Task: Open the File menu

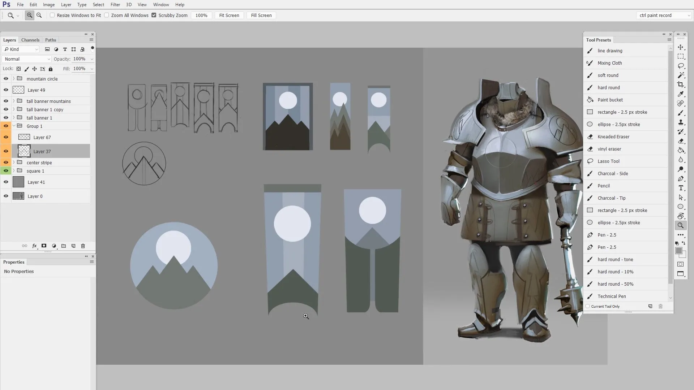Action: [x=20, y=5]
